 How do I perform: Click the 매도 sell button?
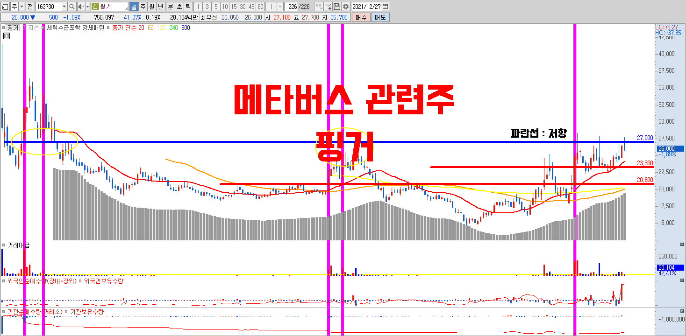click(380, 17)
